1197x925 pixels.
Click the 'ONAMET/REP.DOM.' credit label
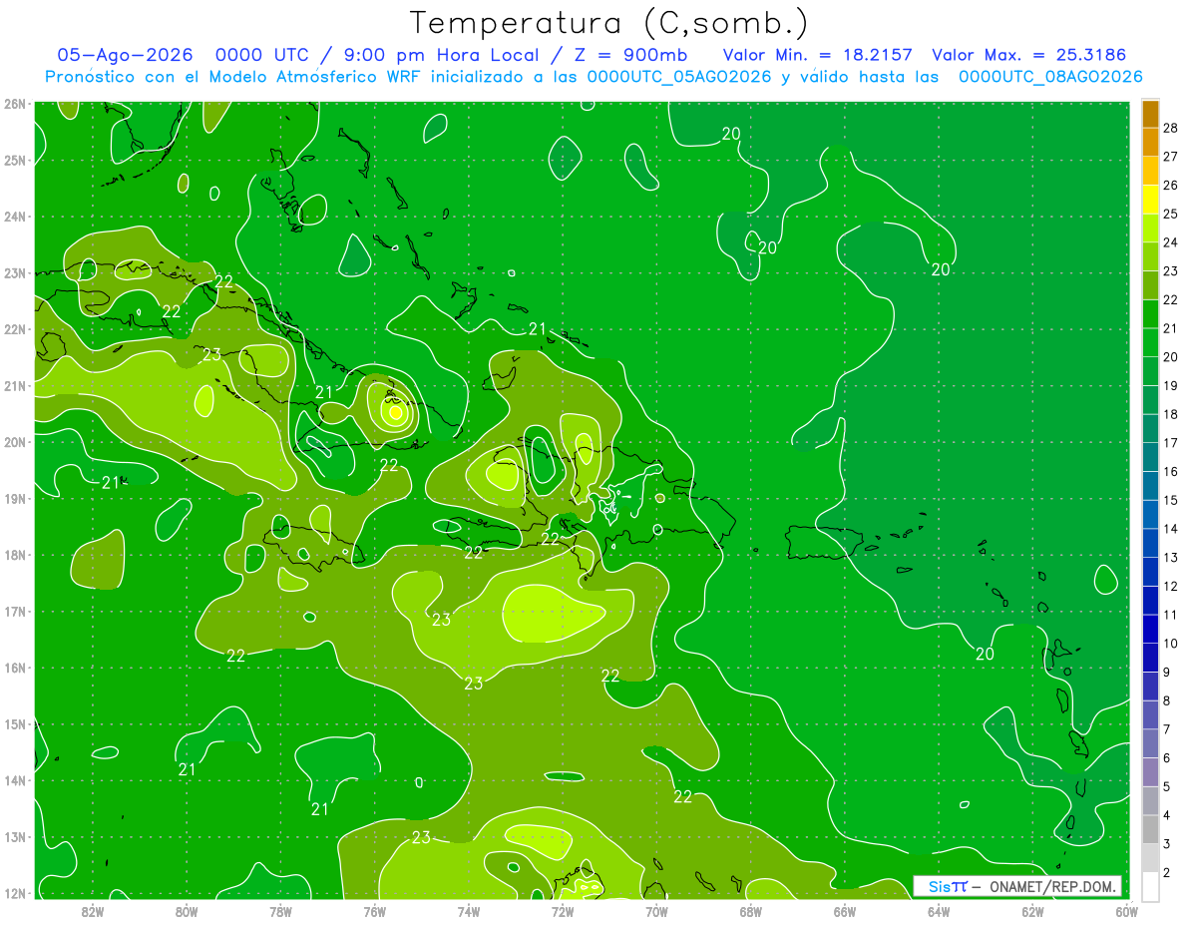tap(1052, 886)
